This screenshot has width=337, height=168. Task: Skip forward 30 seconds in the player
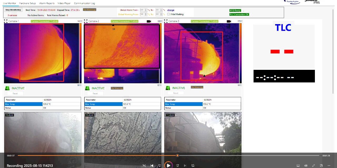[x=178, y=165]
